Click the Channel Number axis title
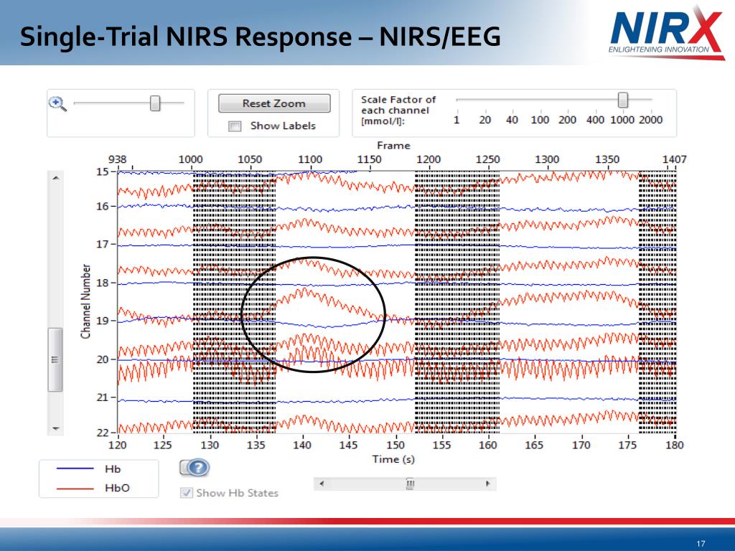This screenshot has width=735, height=551. pyautogui.click(x=85, y=301)
